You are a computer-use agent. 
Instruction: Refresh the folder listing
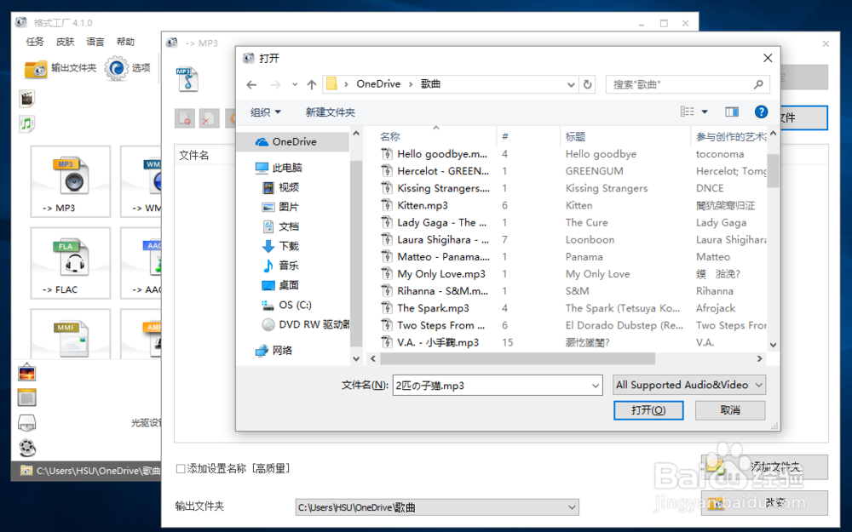pos(587,84)
